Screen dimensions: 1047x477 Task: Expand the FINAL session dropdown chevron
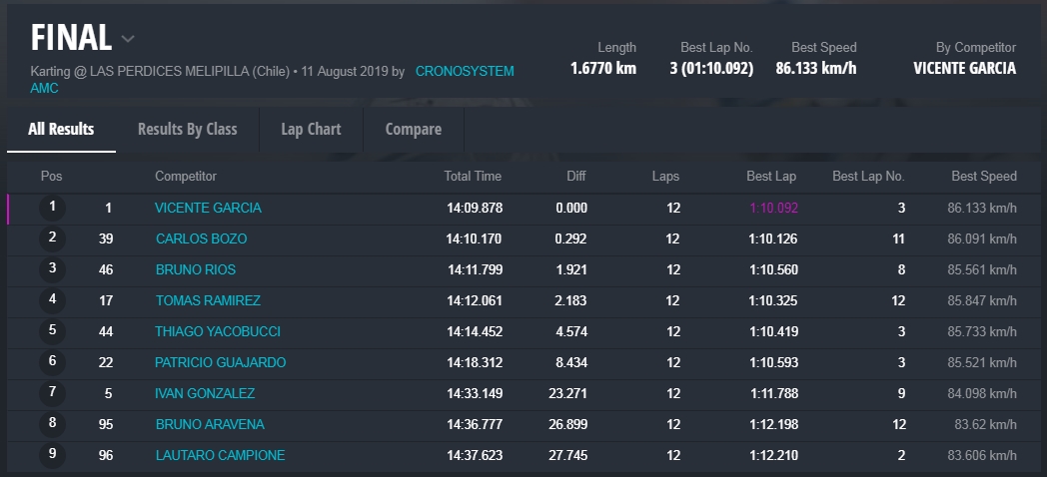[128, 39]
